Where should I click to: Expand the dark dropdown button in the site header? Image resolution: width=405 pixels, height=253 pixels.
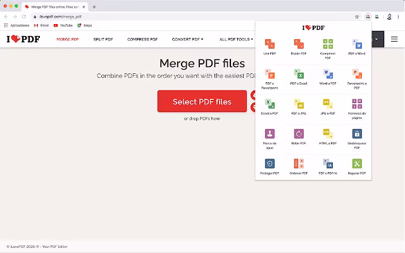[x=377, y=39]
